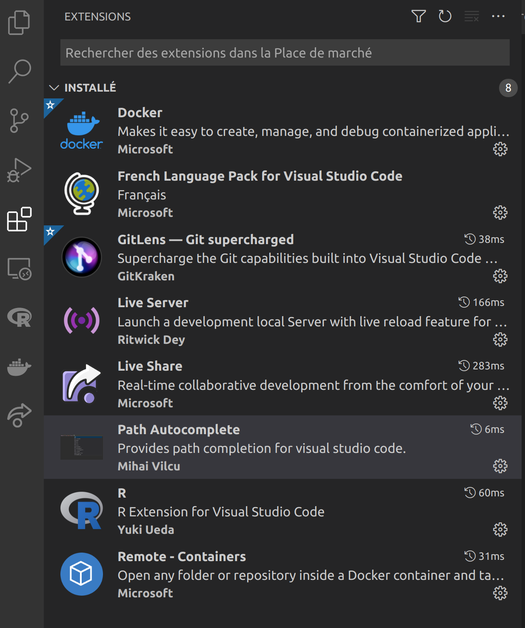The width and height of the screenshot is (525, 628).
Task: Click the Live Share extension logo
Action: click(x=82, y=384)
